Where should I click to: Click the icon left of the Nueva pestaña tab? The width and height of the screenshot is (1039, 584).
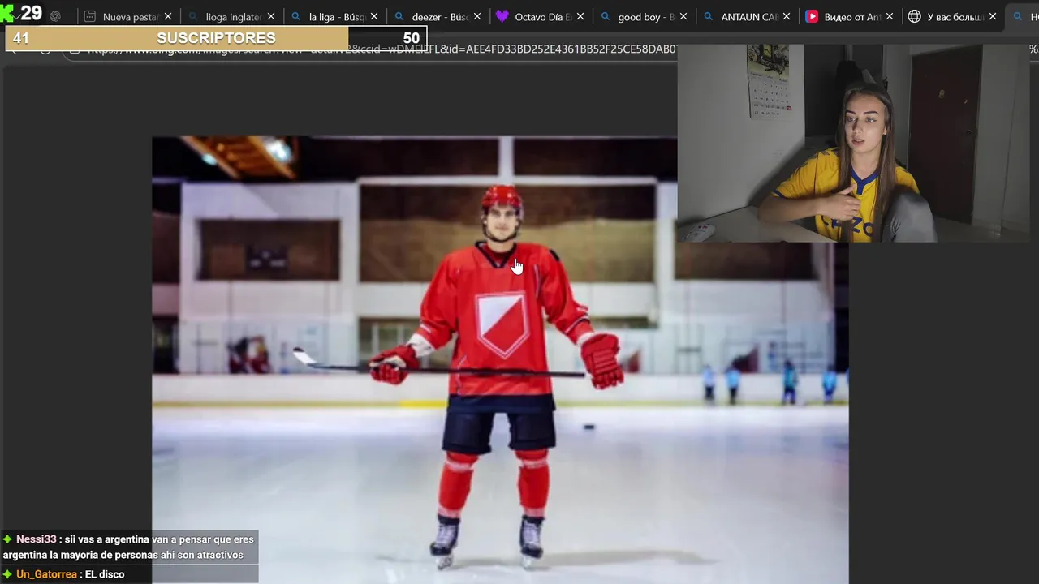coord(55,16)
